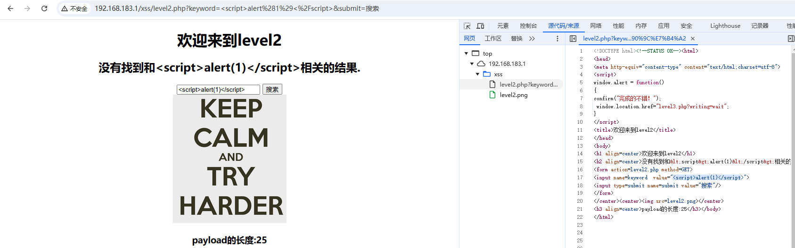Open the 网络 (Network) tab

[596, 26]
